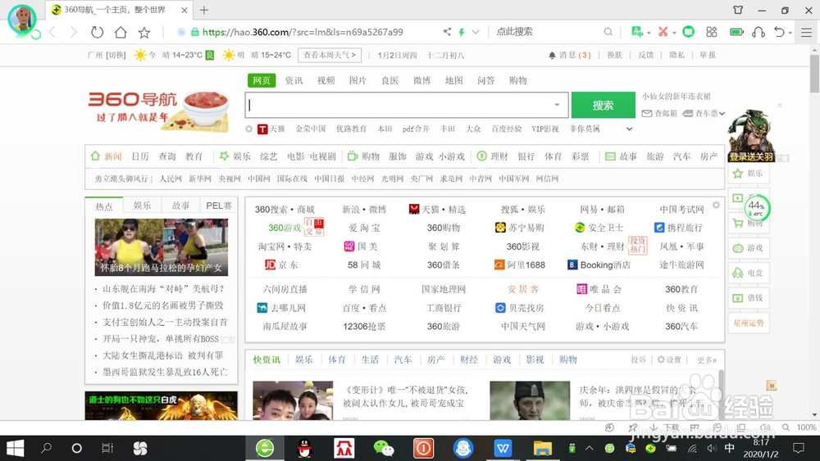The image size is (820, 461).
Task: Switch to the 故事 tab in hot news panel
Action: (x=181, y=206)
